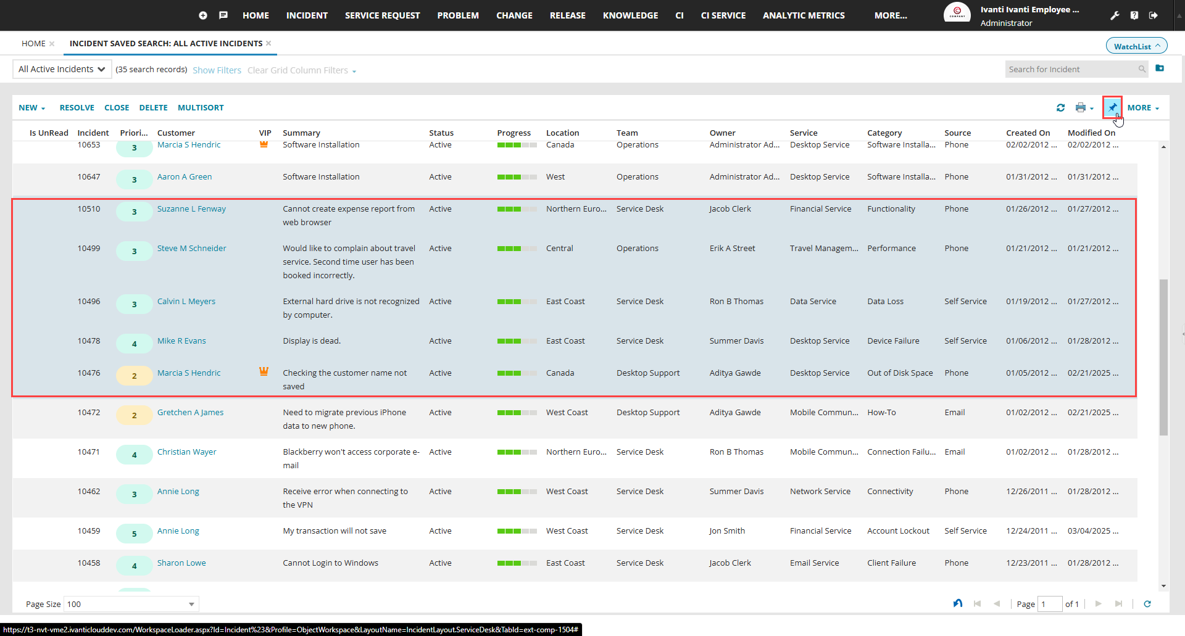
Task: Click the help question mark icon
Action: pyautogui.click(x=1134, y=15)
